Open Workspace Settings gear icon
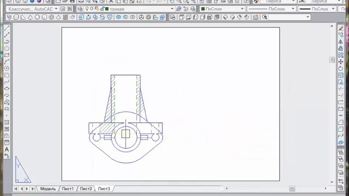The height and width of the screenshot is (196, 349). coord(63,9)
